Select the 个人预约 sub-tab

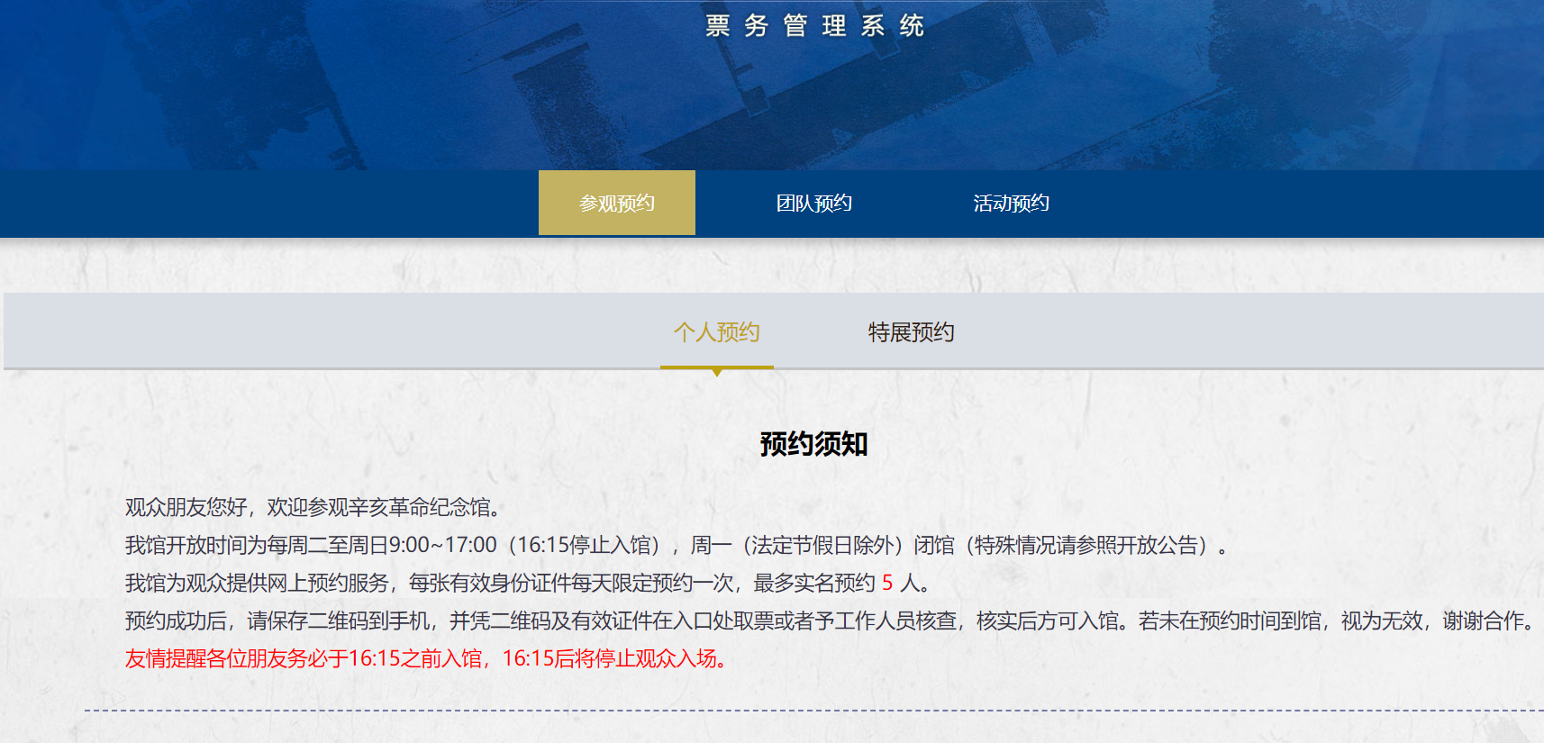click(716, 332)
